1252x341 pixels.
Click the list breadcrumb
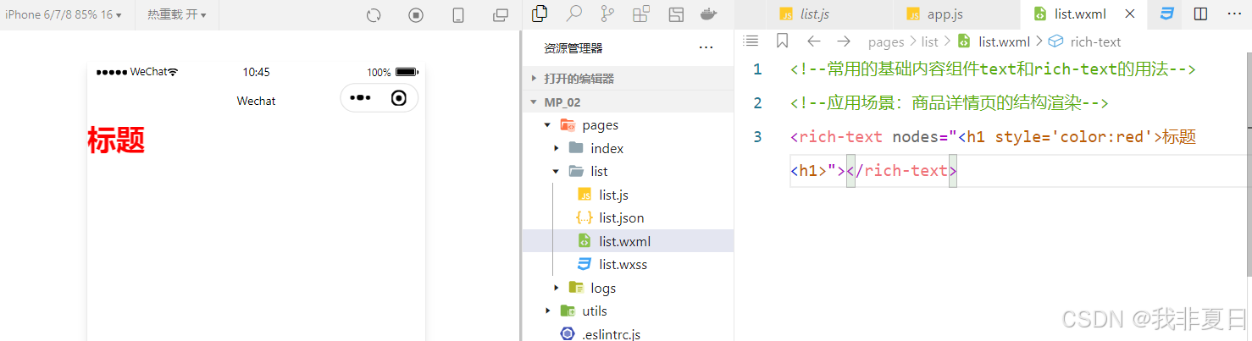(930, 41)
